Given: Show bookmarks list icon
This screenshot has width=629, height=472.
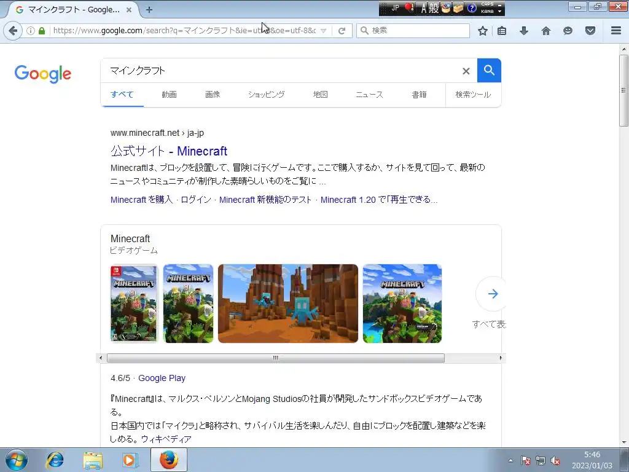Looking at the screenshot, I should (x=502, y=31).
